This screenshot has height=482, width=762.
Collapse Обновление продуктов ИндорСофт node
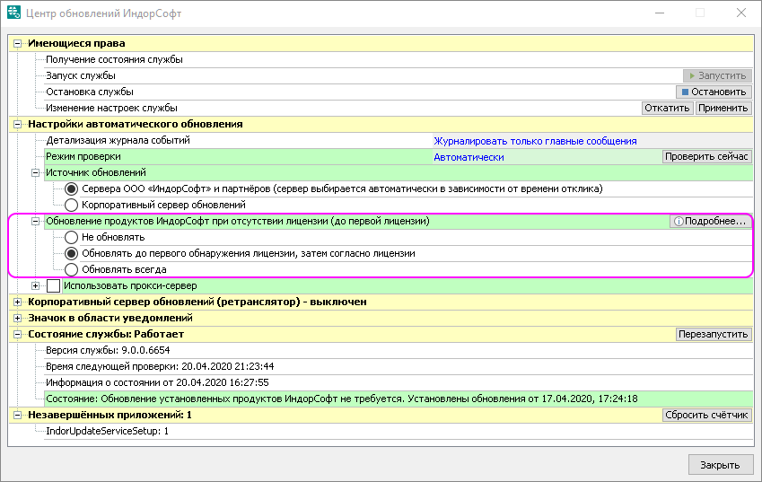click(x=36, y=222)
